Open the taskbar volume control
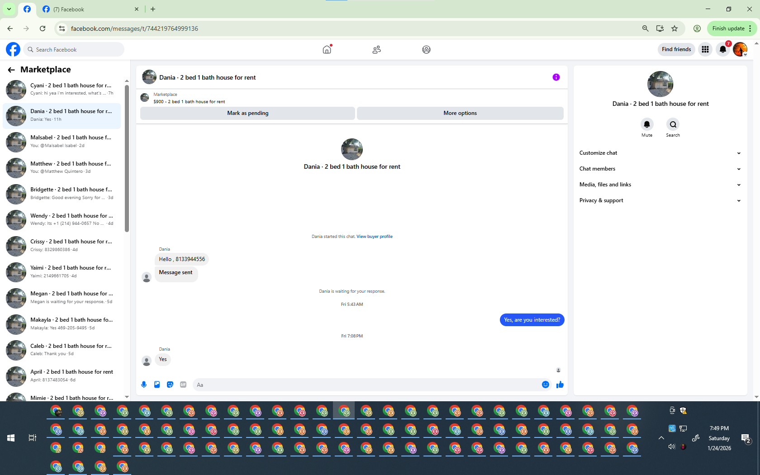 (x=672, y=446)
